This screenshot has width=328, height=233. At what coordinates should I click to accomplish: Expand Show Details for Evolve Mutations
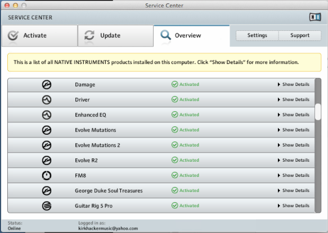click(x=294, y=130)
